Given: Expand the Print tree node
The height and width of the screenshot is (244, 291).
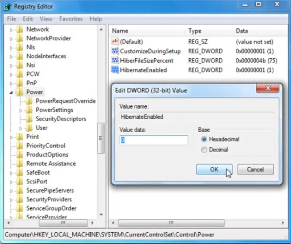Looking at the screenshot, I should tap(12, 137).
